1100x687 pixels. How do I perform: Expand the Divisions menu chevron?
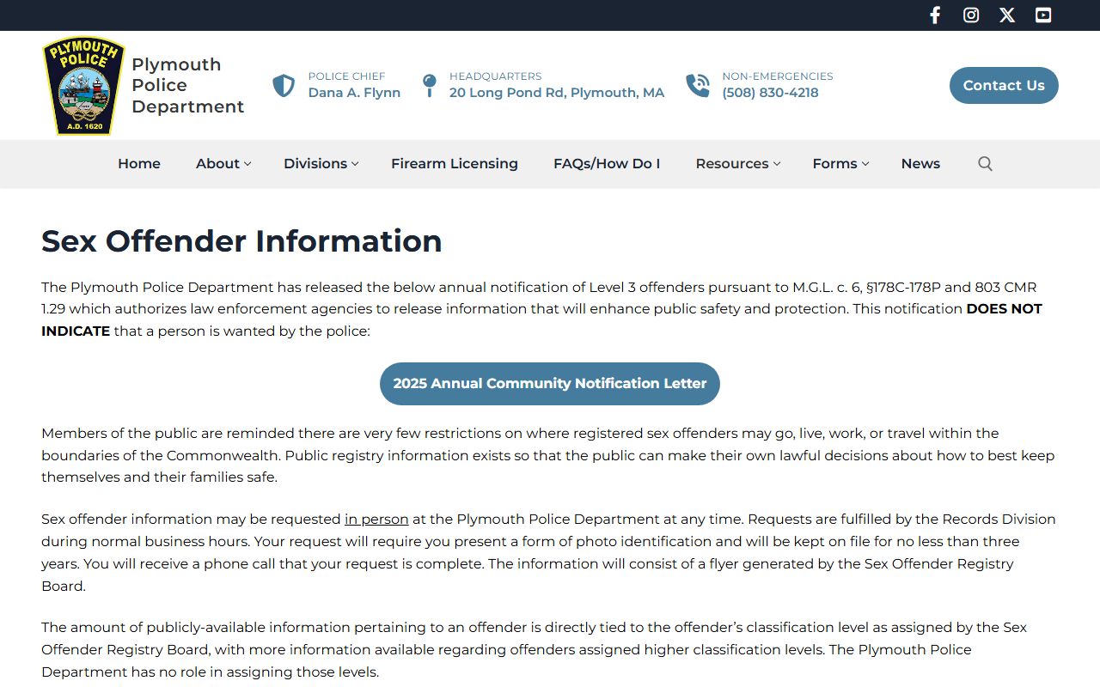[355, 164]
